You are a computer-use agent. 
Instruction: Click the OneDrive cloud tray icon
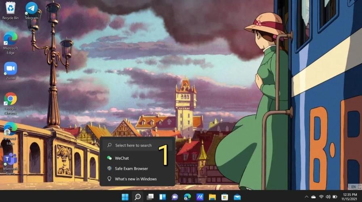[x=314, y=197]
